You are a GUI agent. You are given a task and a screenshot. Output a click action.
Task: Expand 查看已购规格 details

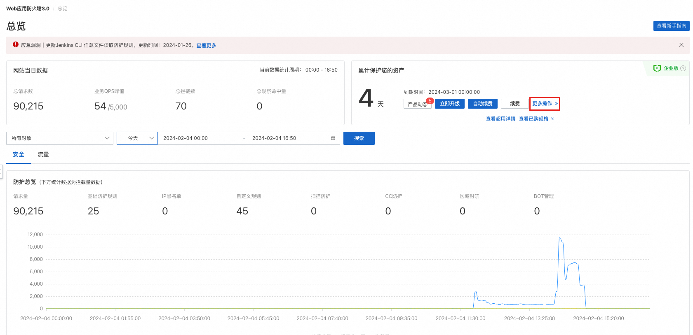pyautogui.click(x=536, y=119)
